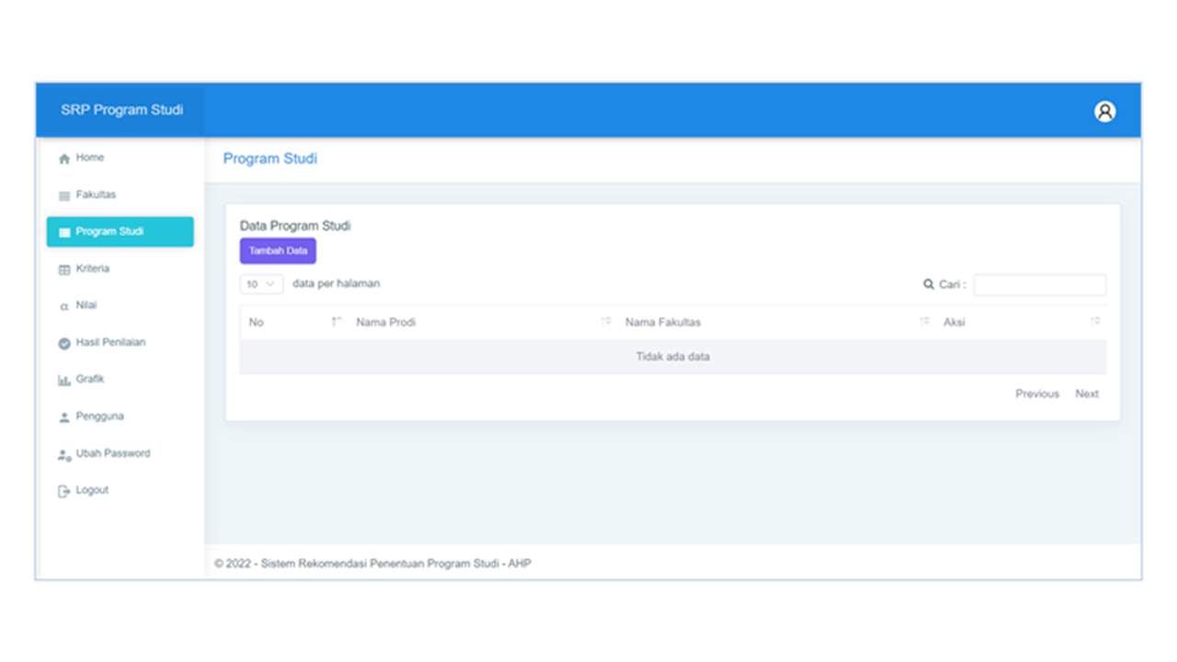
Task: Click the Pengguna person icon
Action: pos(64,417)
